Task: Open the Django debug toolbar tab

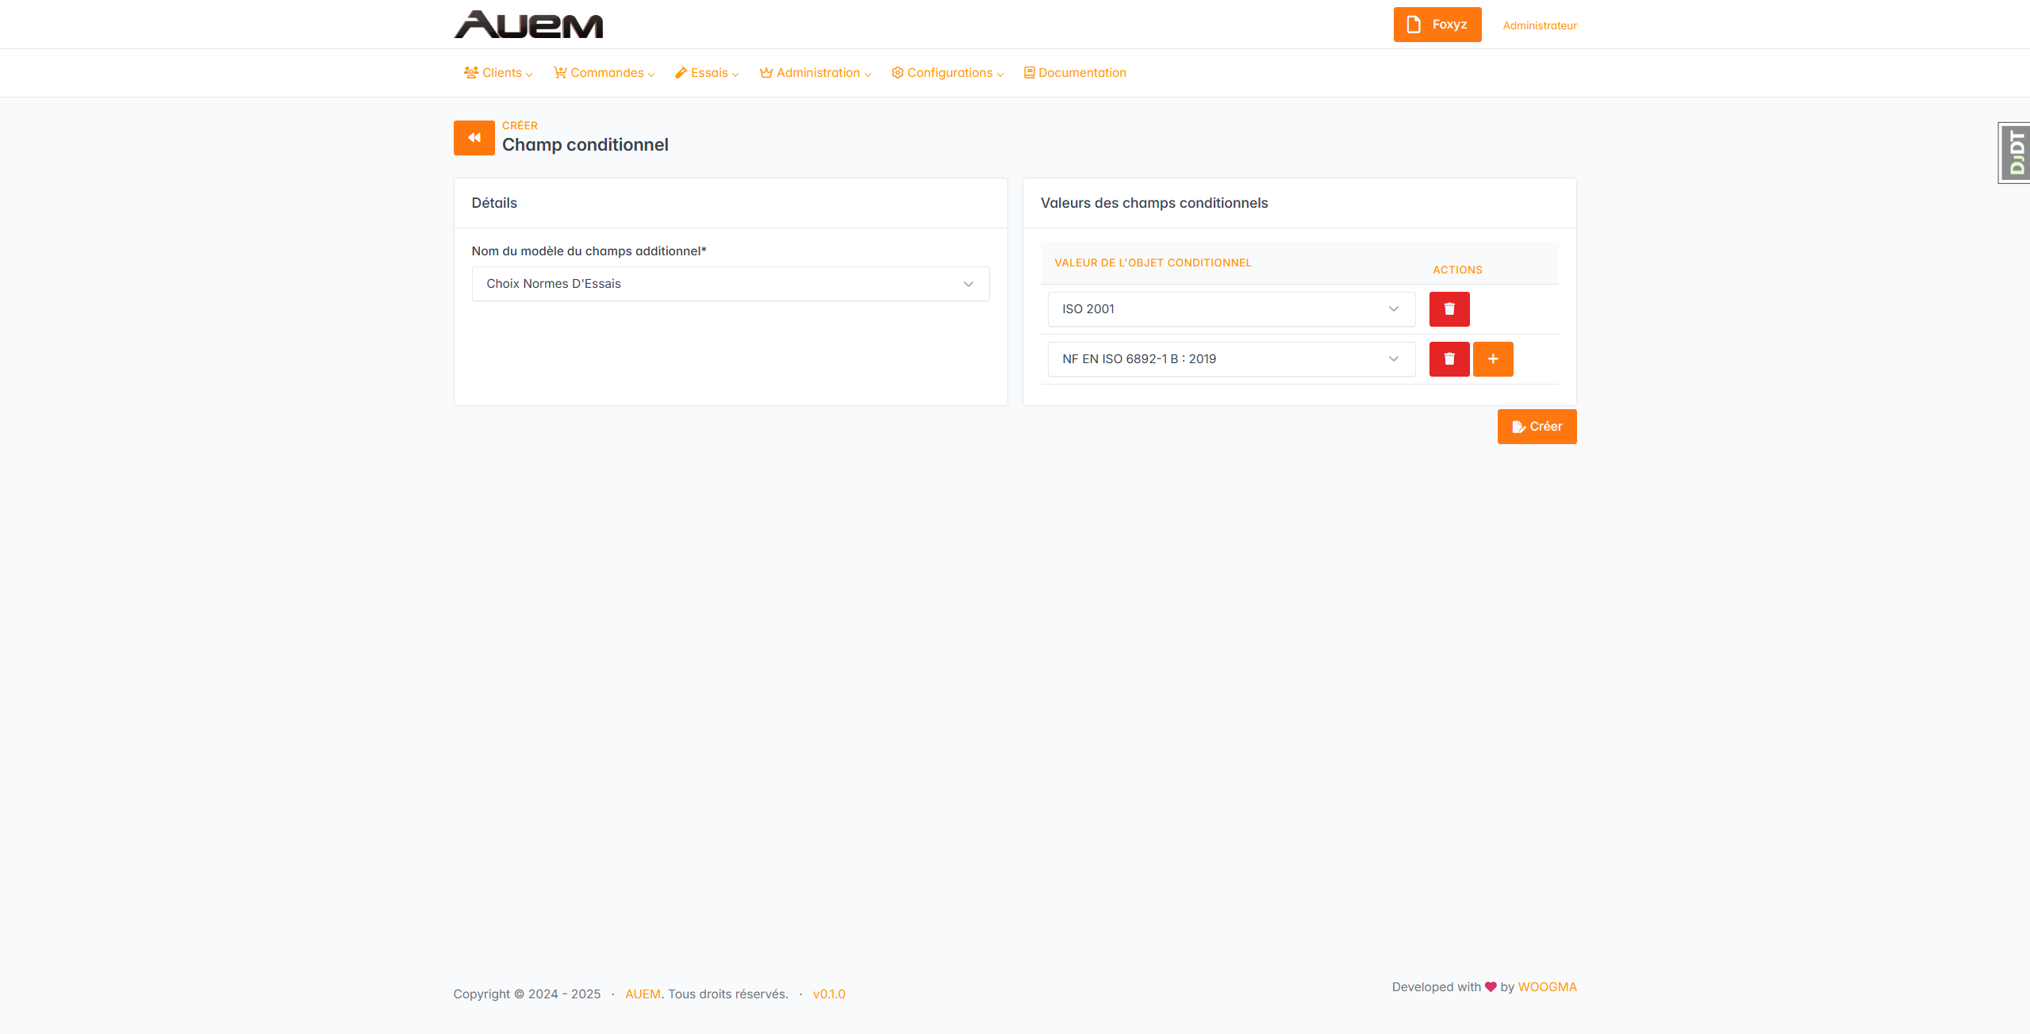Action: 2015,153
